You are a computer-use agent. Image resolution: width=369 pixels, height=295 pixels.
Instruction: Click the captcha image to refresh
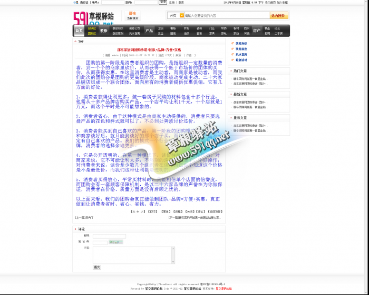click(x=116, y=242)
